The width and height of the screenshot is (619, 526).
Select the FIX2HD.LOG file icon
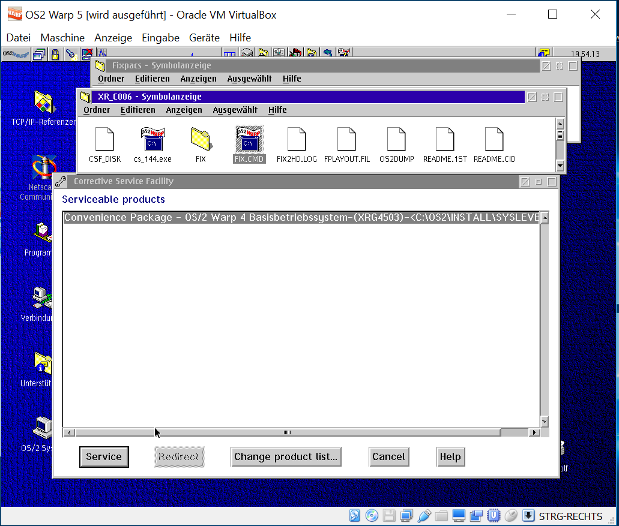(297, 139)
